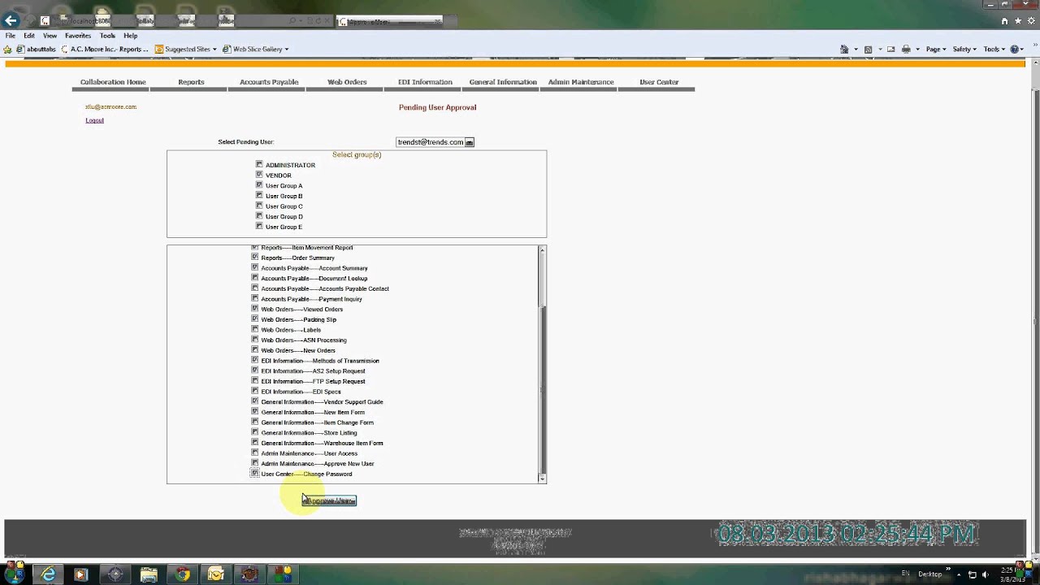Click the Print icon in command bar
This screenshot has height=585, width=1040.
[x=906, y=49]
